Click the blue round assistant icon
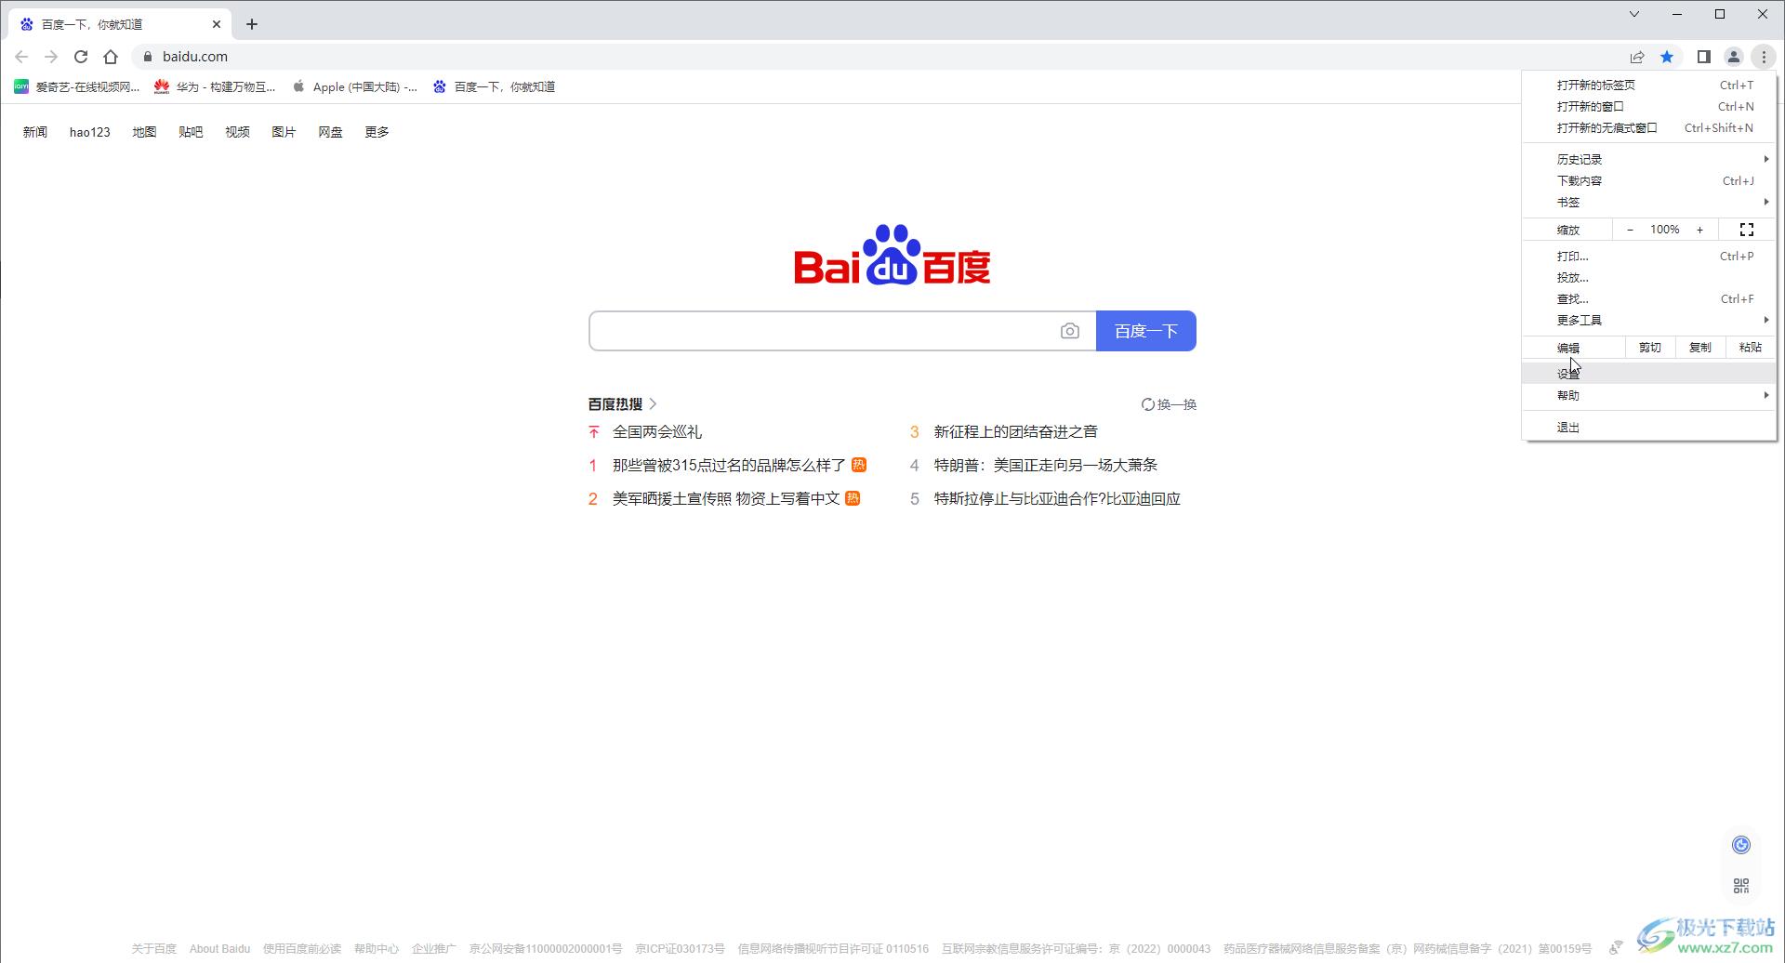Viewport: 1785px width, 963px height. (x=1741, y=845)
